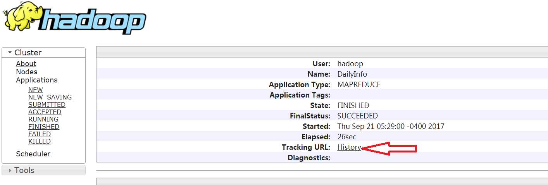List FAILED applications

(x=39, y=134)
